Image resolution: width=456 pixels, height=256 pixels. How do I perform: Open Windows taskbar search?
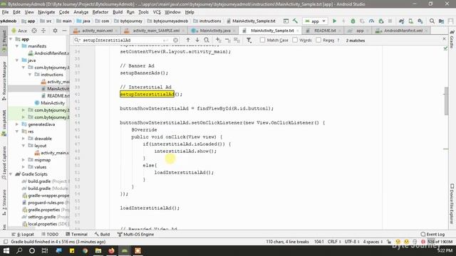point(19,250)
